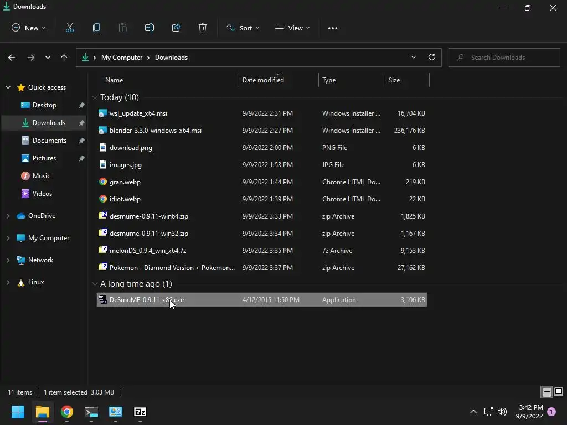The image size is (567, 425).
Task: Open Chrome from the taskbar
Action: click(x=67, y=412)
